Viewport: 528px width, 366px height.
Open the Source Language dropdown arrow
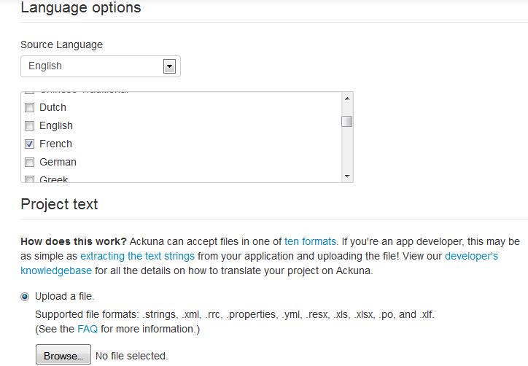click(x=169, y=66)
